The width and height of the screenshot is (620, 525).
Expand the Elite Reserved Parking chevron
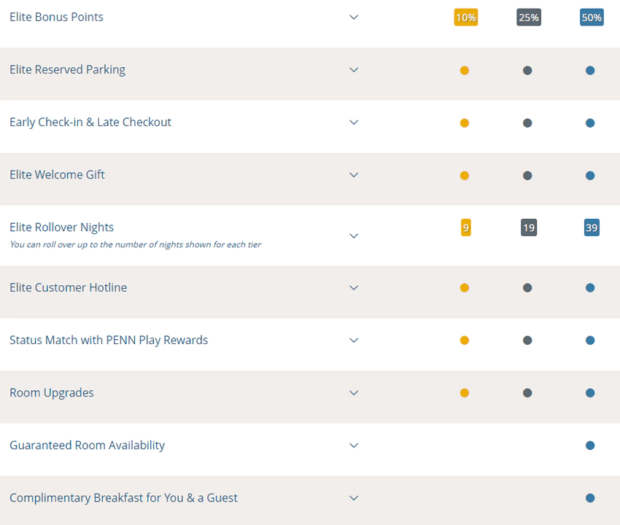[x=354, y=70]
